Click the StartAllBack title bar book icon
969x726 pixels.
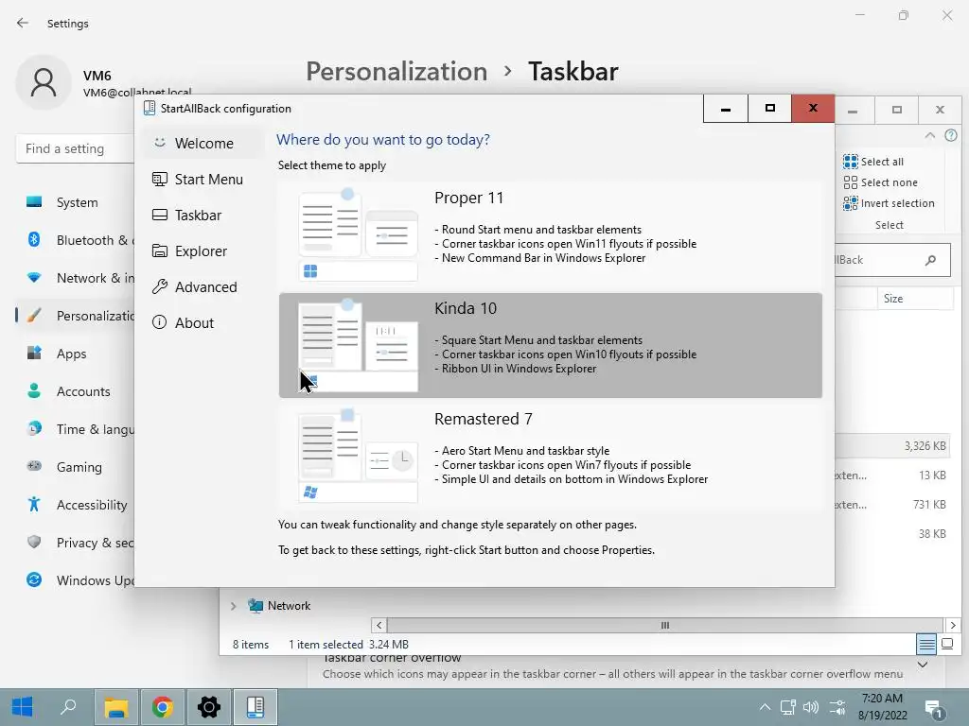pos(149,108)
